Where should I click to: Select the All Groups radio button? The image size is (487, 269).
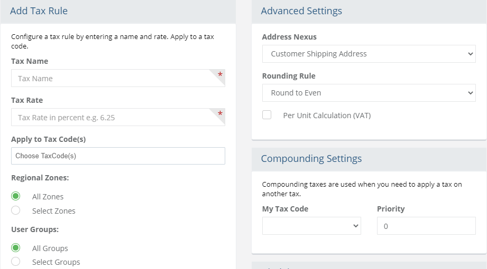(x=16, y=248)
